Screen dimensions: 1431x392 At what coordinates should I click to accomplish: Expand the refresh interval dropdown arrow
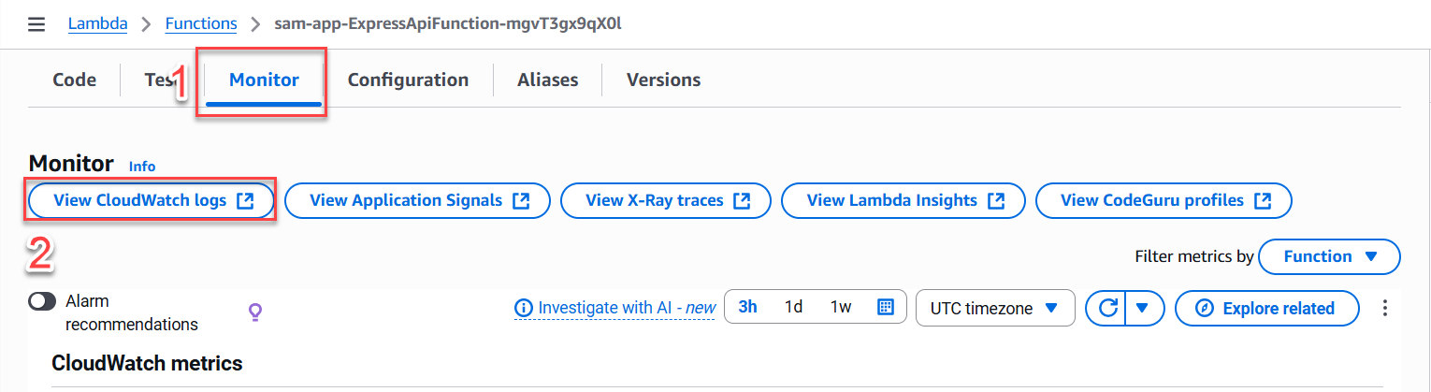1144,308
